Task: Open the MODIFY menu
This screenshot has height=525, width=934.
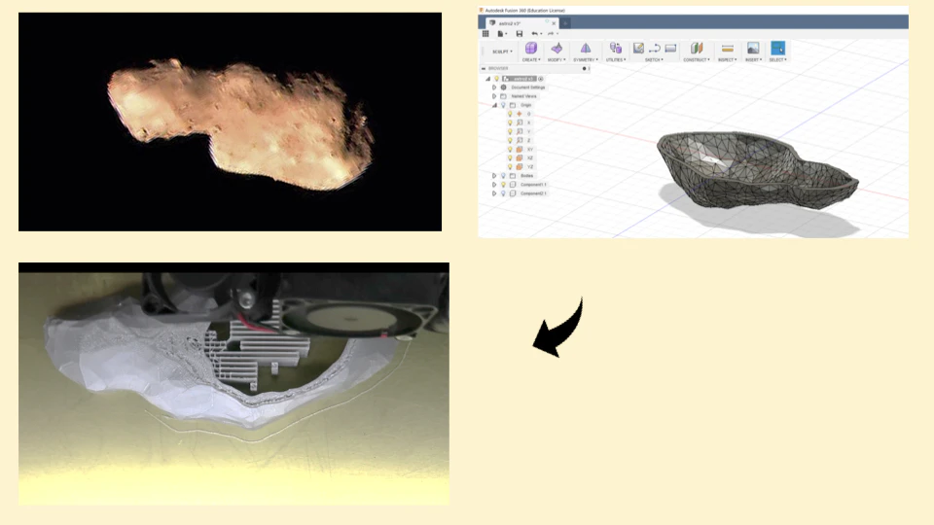Action: [x=557, y=60]
